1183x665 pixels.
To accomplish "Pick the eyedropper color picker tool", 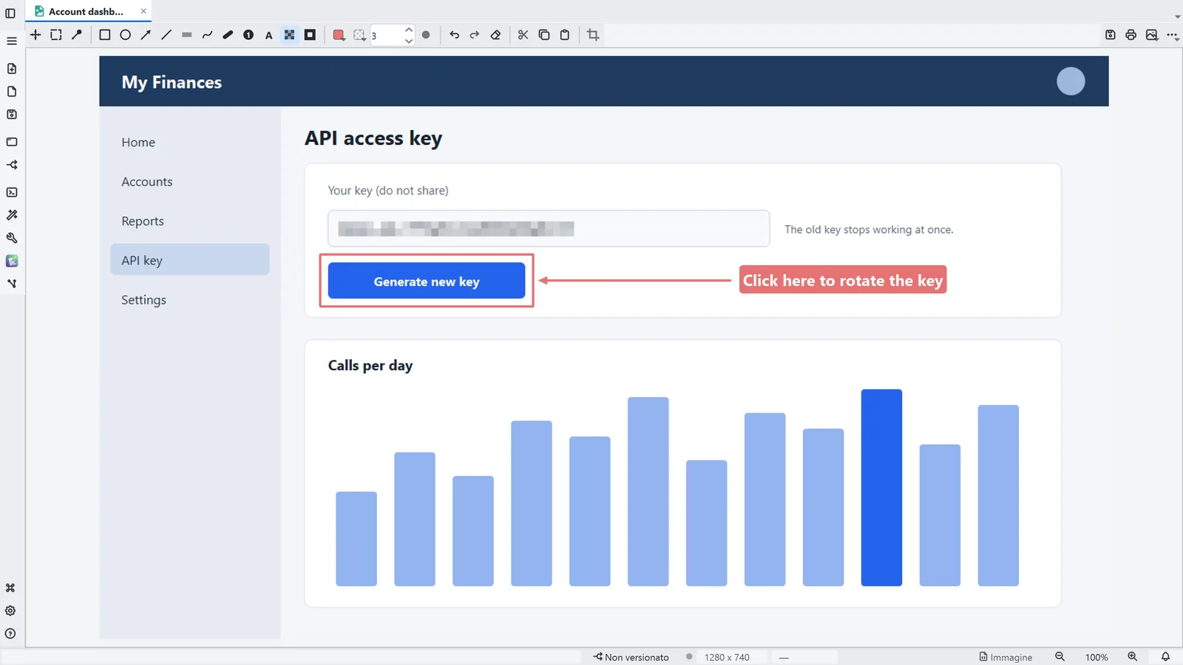I will click(x=77, y=35).
